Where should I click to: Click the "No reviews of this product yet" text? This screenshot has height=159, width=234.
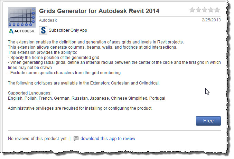[38, 139]
